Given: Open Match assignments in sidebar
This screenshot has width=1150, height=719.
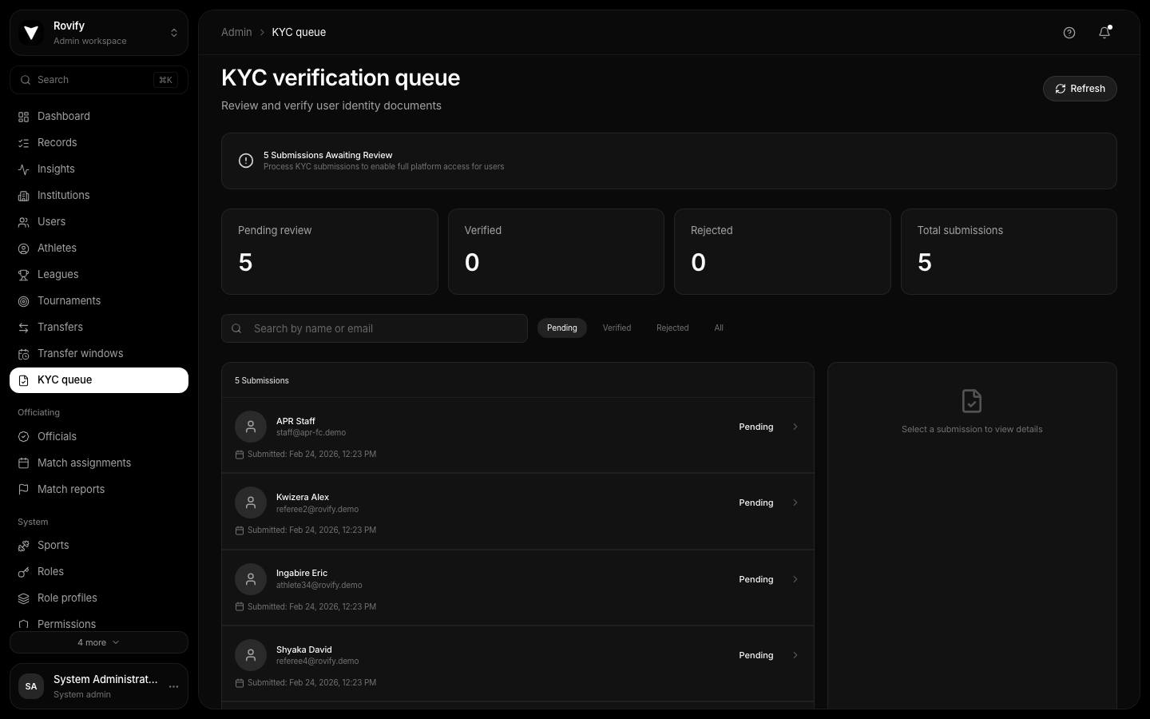Looking at the screenshot, I should [x=99, y=463].
